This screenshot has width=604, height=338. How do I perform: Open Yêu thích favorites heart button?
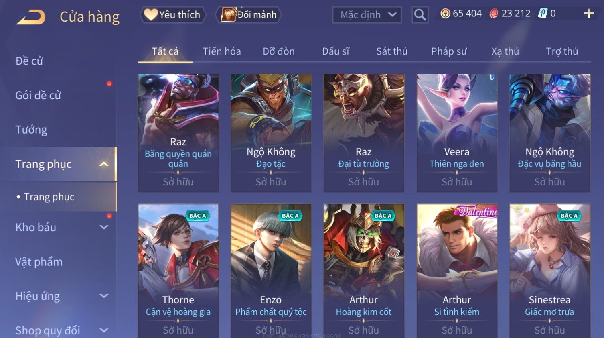coord(172,15)
